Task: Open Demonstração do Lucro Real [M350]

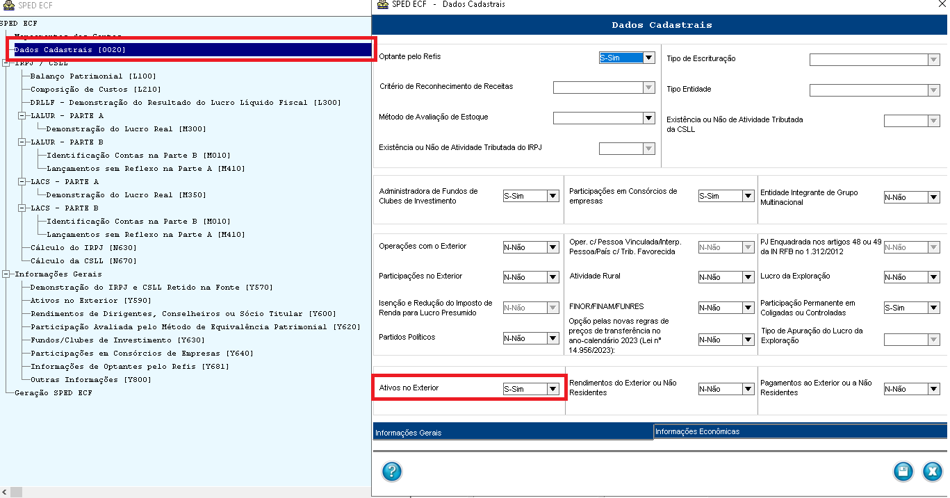Action: coord(126,194)
